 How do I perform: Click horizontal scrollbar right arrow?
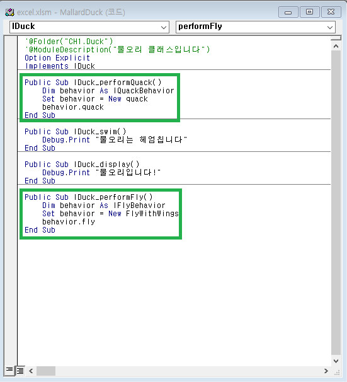point(326,371)
